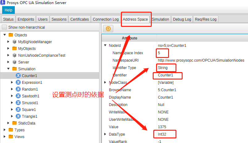Expand the Sinusoid1 node arrow

[12, 103]
